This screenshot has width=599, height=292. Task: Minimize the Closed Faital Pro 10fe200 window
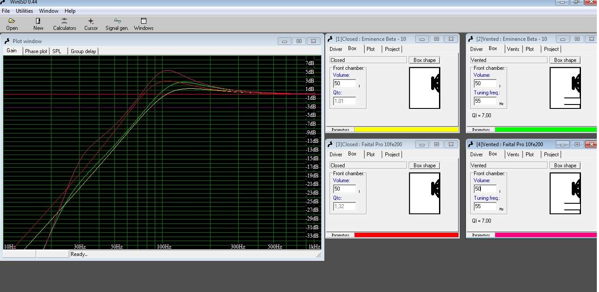(422, 144)
